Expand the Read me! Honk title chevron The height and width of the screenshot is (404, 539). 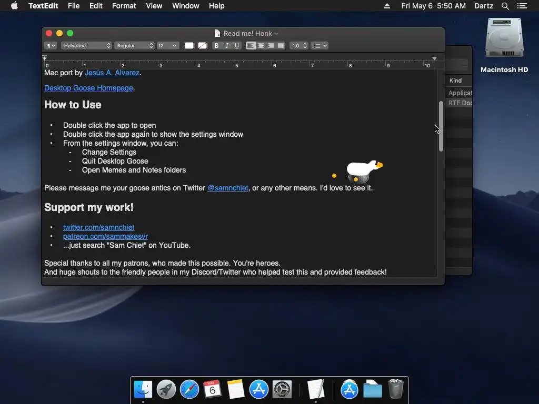(x=276, y=34)
